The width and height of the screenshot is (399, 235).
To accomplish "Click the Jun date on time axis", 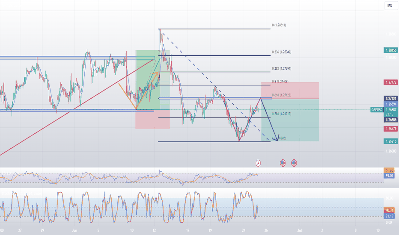I will [x=74, y=230].
